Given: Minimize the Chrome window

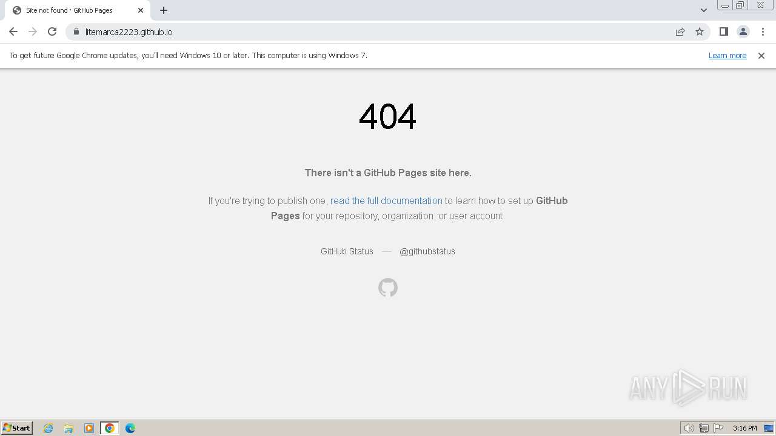Looking at the screenshot, I should coord(724,5).
